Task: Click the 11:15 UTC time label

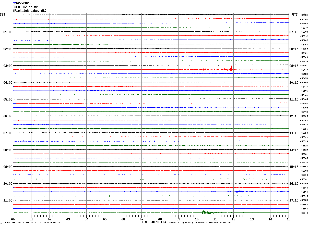Action: pos(294,99)
